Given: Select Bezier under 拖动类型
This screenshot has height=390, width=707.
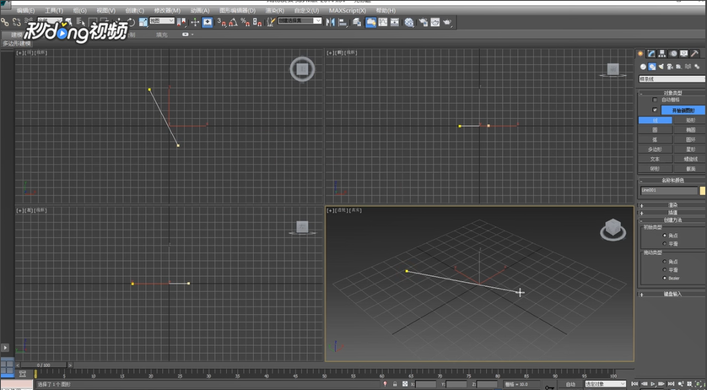Looking at the screenshot, I should (664, 278).
